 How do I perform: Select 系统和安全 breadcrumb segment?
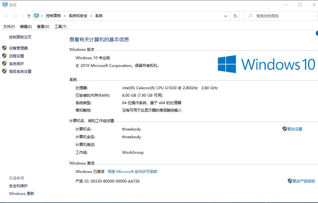click(78, 16)
